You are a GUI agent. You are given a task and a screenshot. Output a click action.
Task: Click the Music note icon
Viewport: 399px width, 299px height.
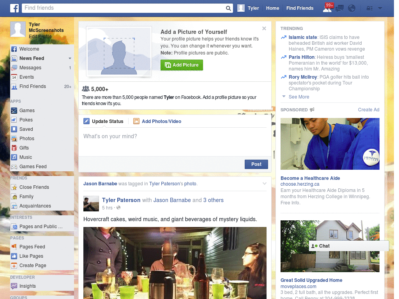coord(14,157)
